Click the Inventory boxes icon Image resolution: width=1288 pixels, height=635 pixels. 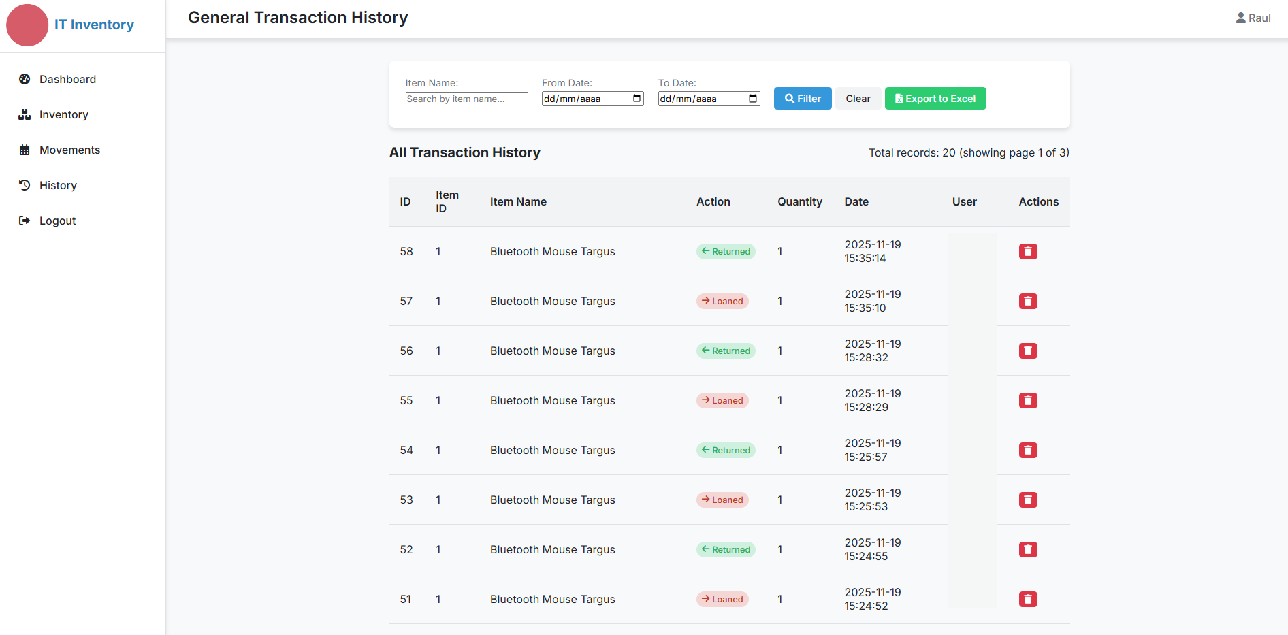pos(25,114)
